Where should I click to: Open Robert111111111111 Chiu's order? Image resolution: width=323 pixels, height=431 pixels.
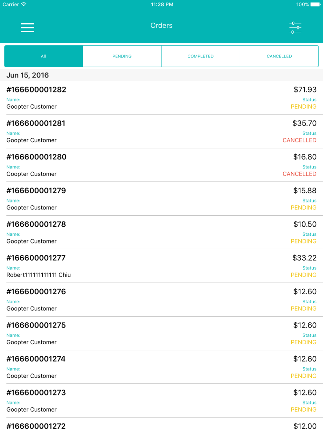pos(161,266)
